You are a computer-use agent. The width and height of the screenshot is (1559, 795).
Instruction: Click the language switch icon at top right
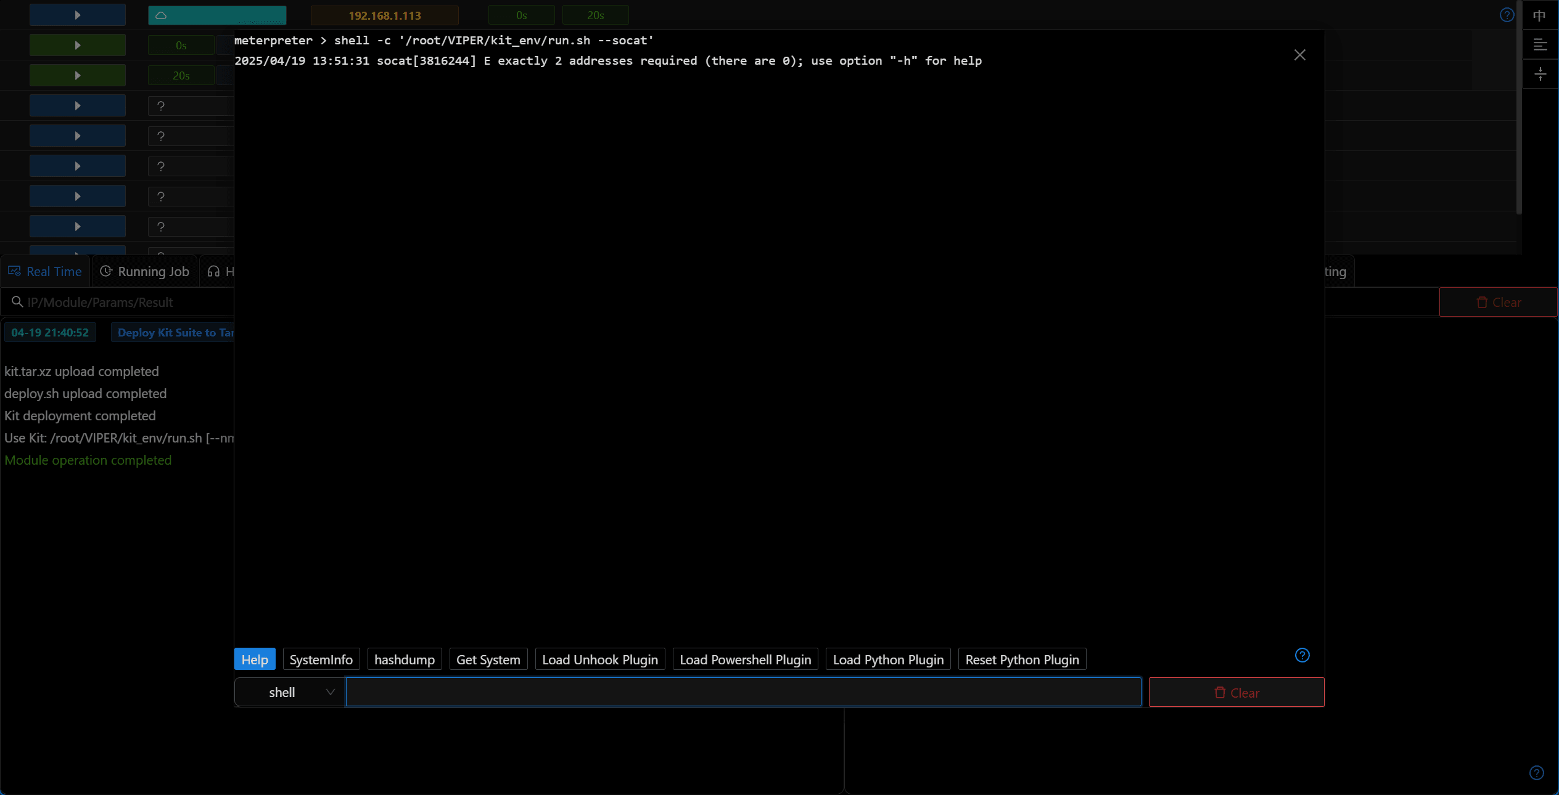point(1539,15)
